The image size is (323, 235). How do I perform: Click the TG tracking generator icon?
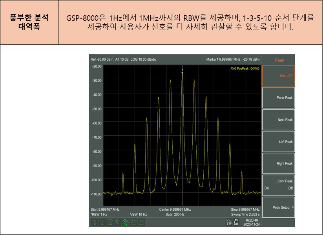(x=118, y=222)
